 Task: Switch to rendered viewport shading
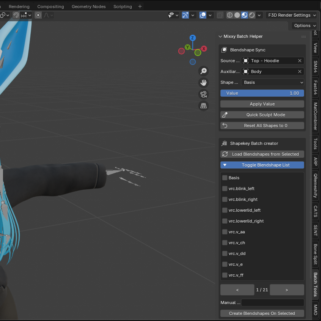pos(252,15)
